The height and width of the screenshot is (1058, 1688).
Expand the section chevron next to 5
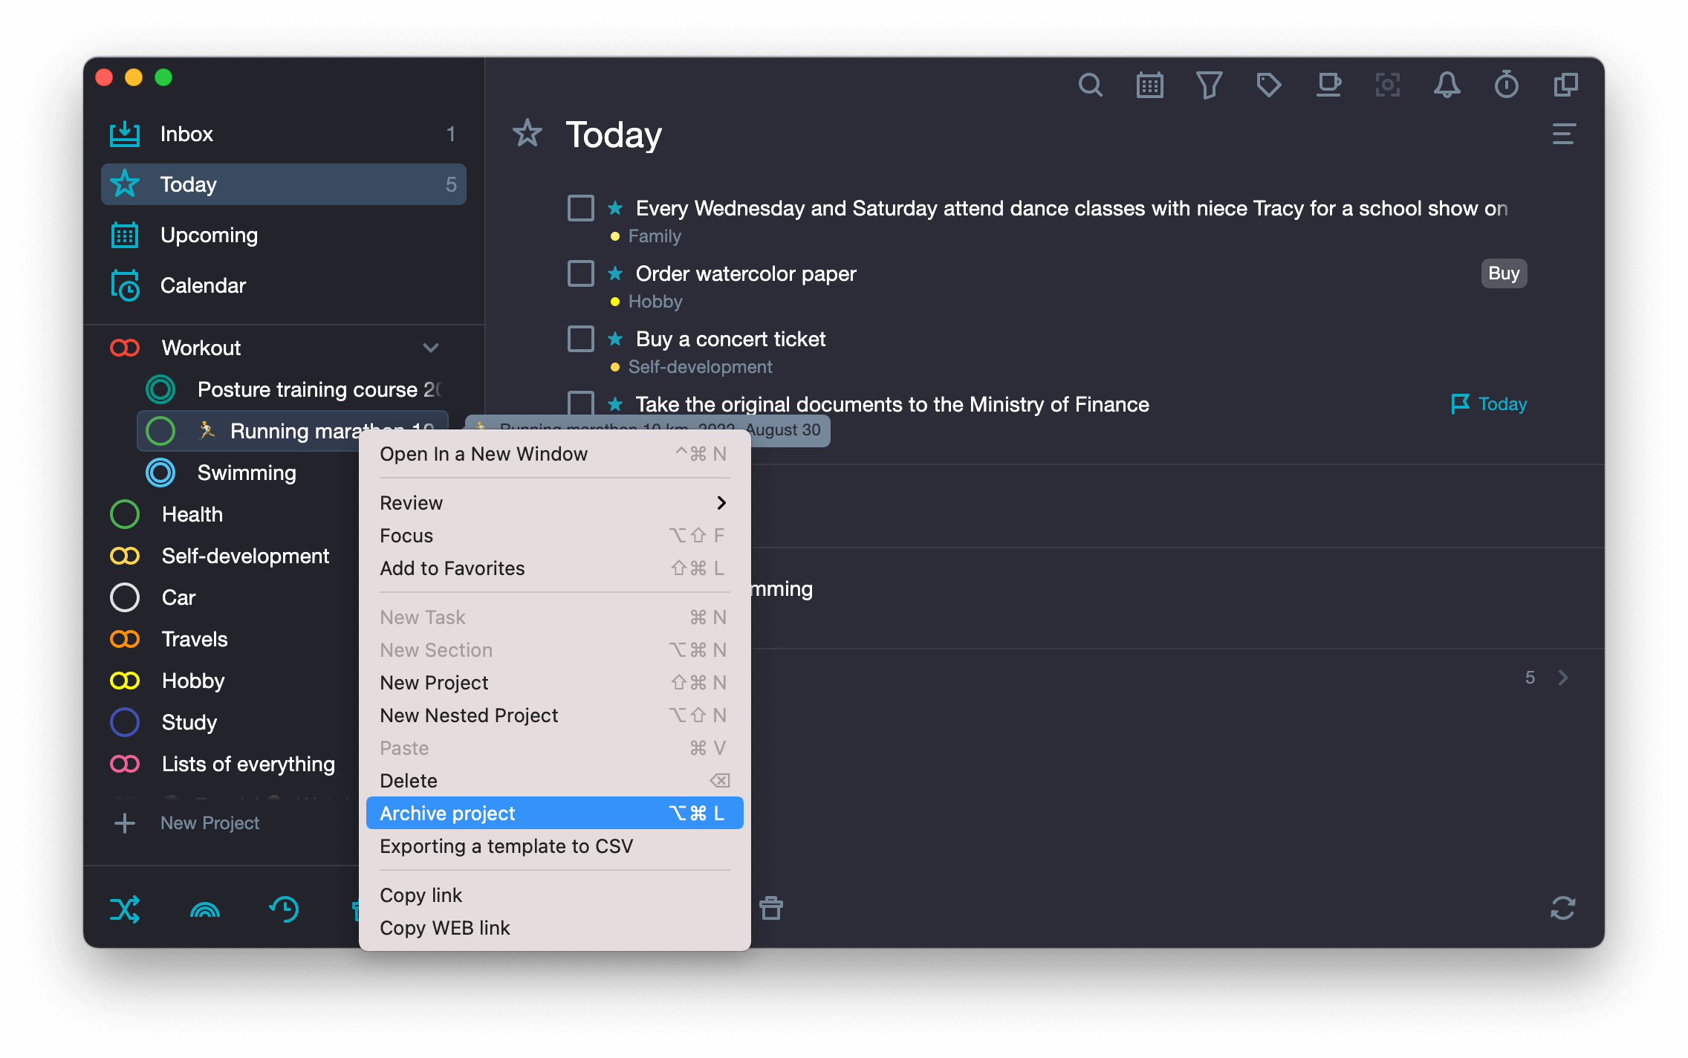pyautogui.click(x=1563, y=678)
